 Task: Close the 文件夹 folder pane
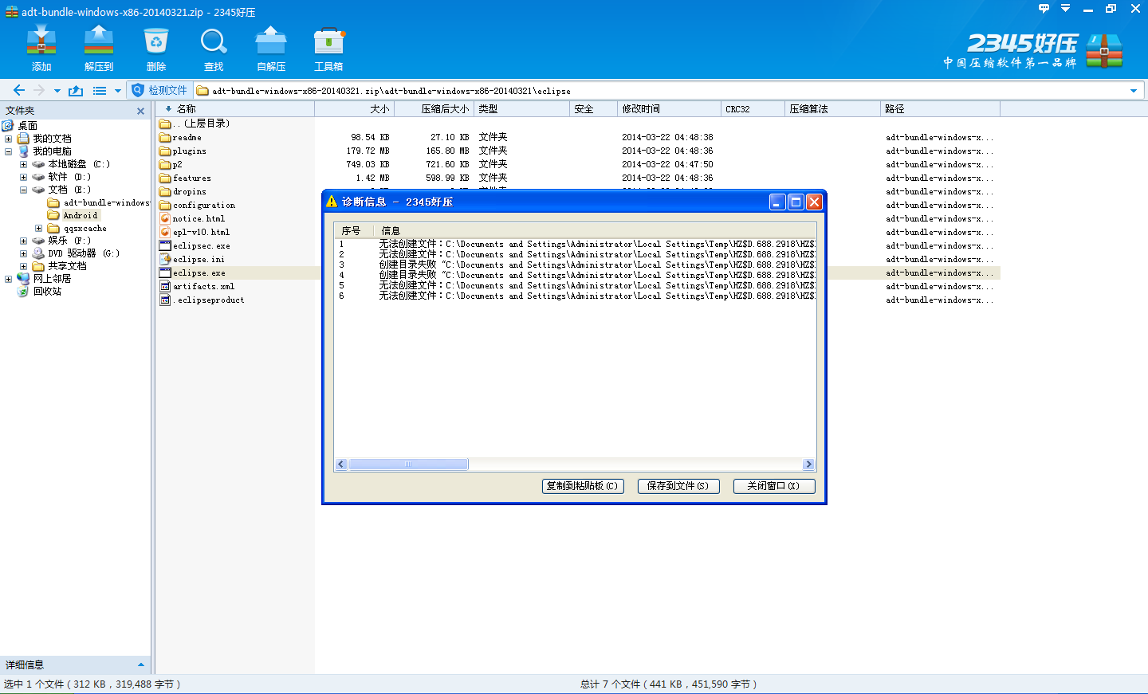click(141, 112)
